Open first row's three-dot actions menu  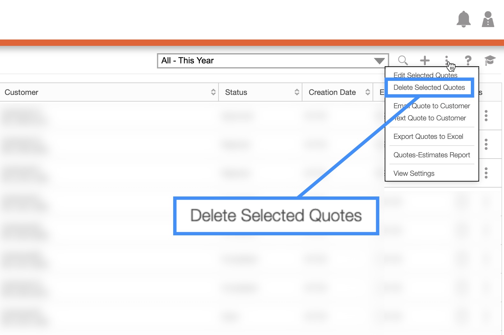pos(486,116)
